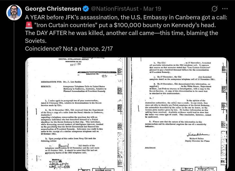Open the Mar 19 timestamp permalink

(x=152, y=9)
